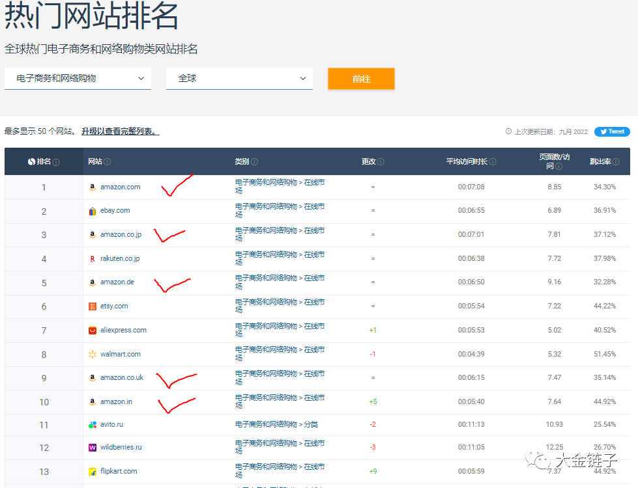The height and width of the screenshot is (488, 638).
Task: Open the amazon.com website link
Action: (121, 187)
